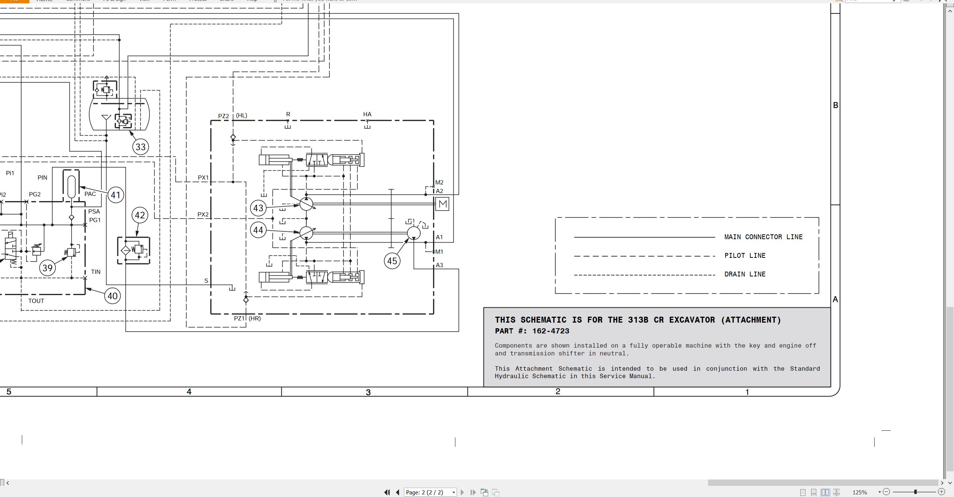Click callout number 41 on schematic
Viewport: 954px width, 497px height.
116,195
